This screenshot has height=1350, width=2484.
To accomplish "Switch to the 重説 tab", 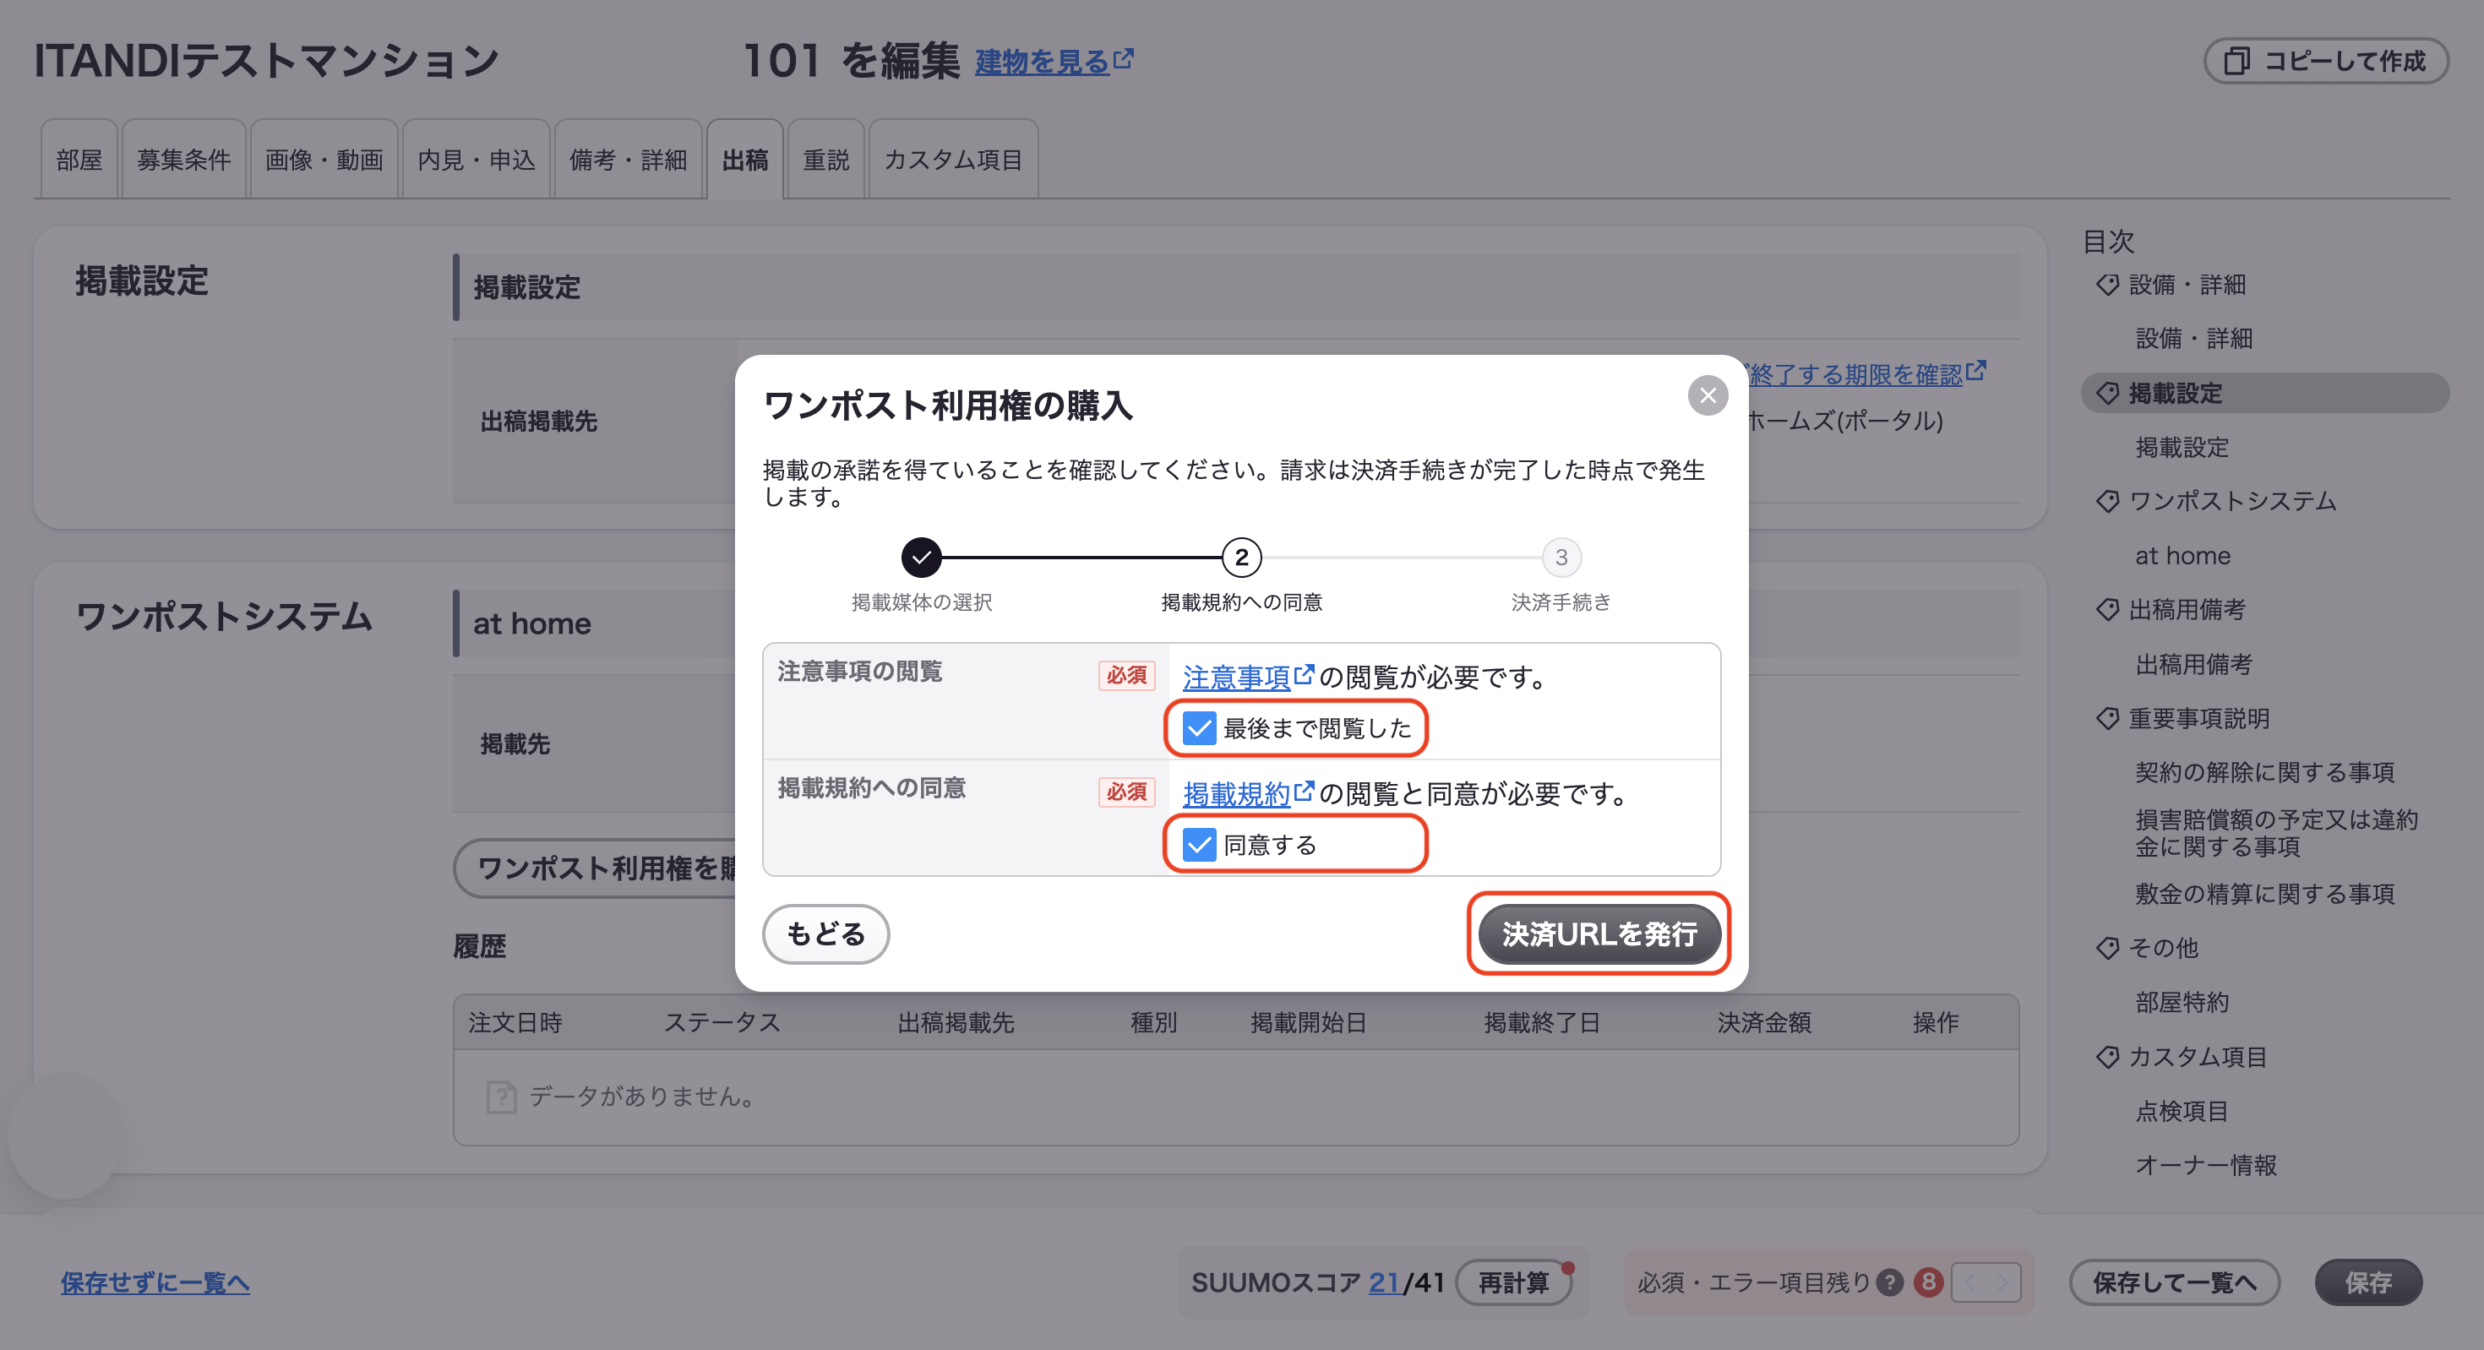I will click(x=825, y=160).
